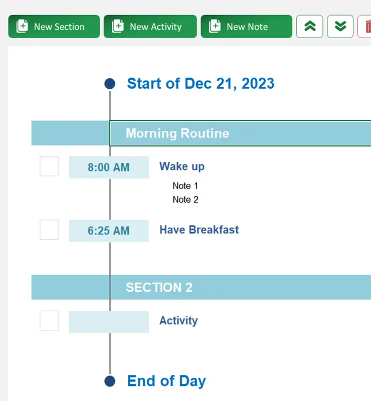Viewport: 371px width, 401px height.
Task: Toggle the checkbox beside Activity
Action: 49,321
